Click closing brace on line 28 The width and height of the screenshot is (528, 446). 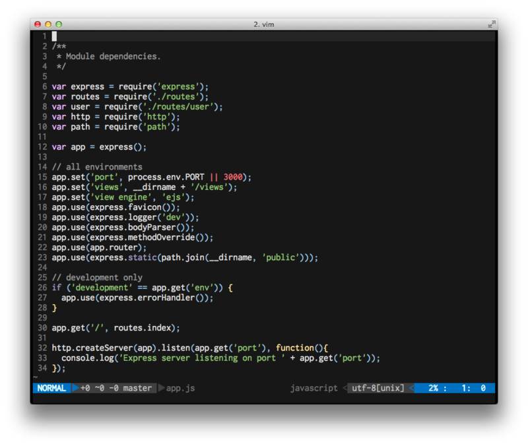[x=54, y=308]
